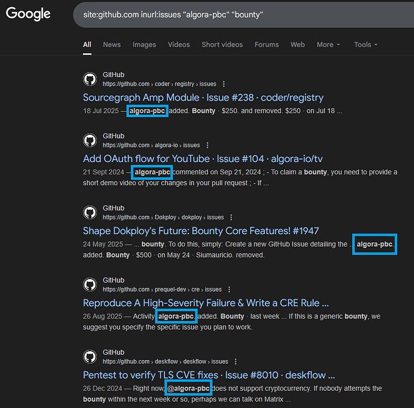Click GitHub site name above deskflow result
Screen dimensions: 414x408
(x=114, y=352)
